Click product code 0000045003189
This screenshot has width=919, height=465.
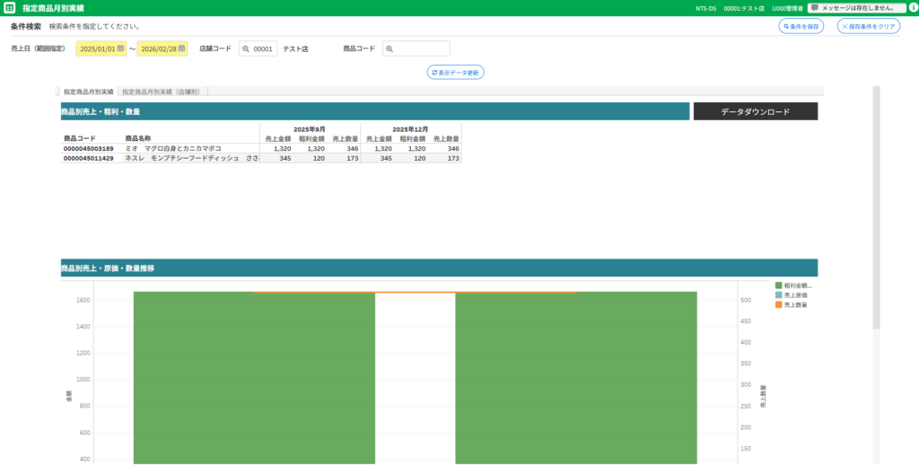coord(89,149)
